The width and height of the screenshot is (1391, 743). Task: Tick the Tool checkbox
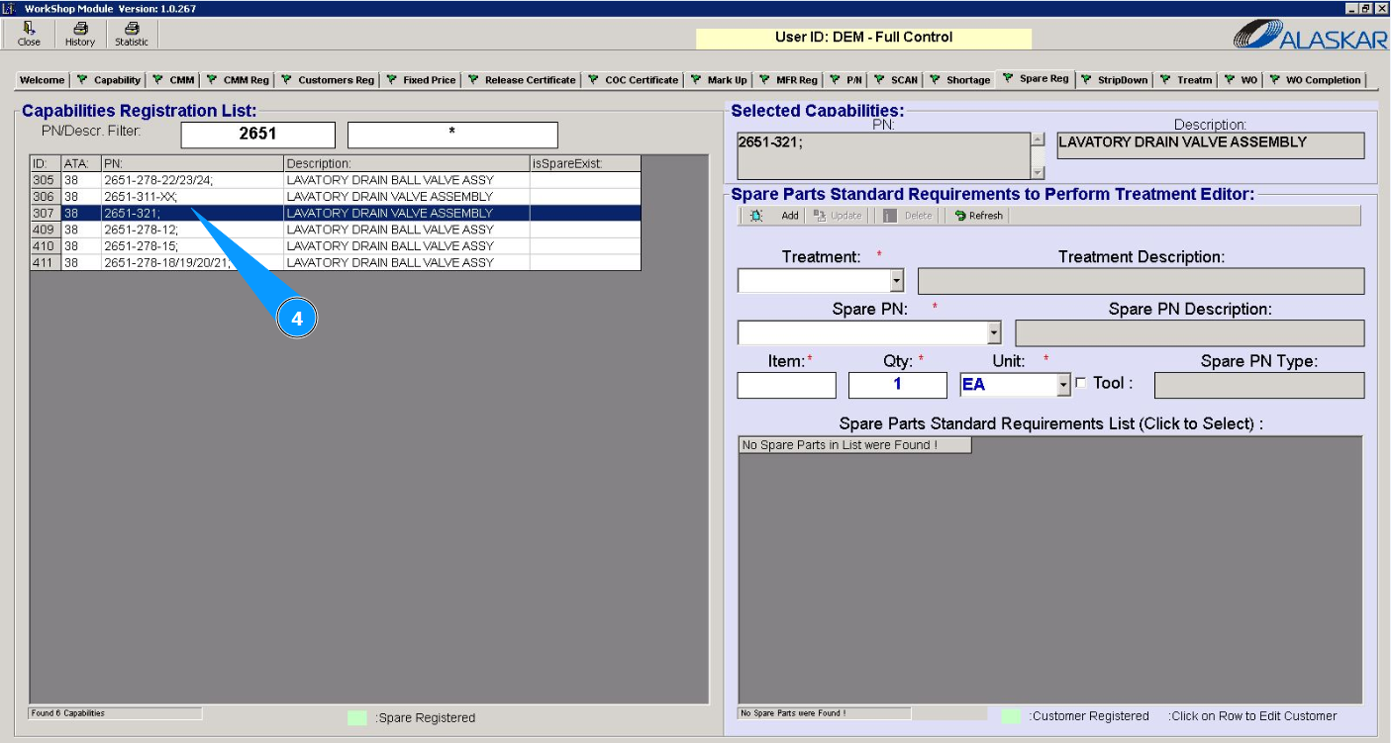pyautogui.click(x=1081, y=383)
